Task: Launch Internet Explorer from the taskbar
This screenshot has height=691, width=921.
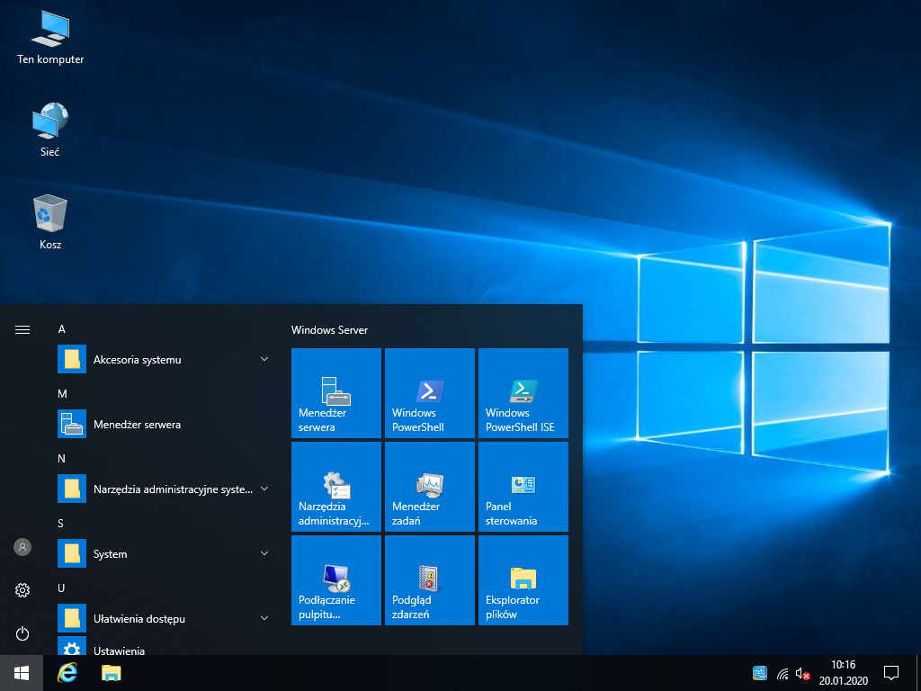Action: tap(67, 673)
